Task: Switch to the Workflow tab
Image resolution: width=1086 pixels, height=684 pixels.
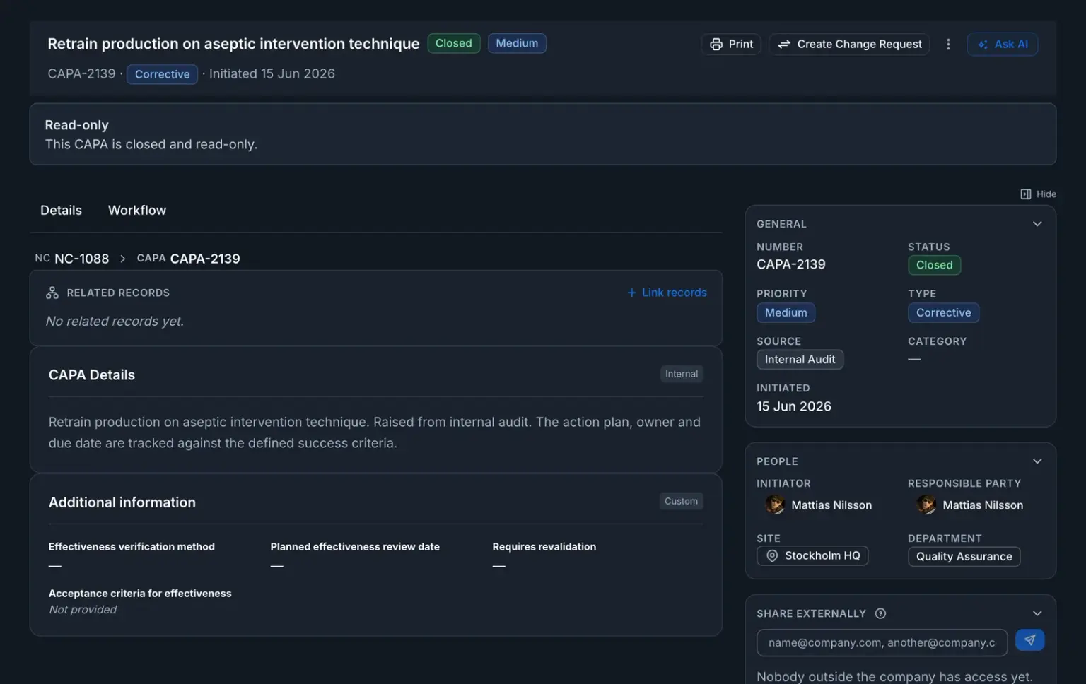Action: tap(137, 211)
